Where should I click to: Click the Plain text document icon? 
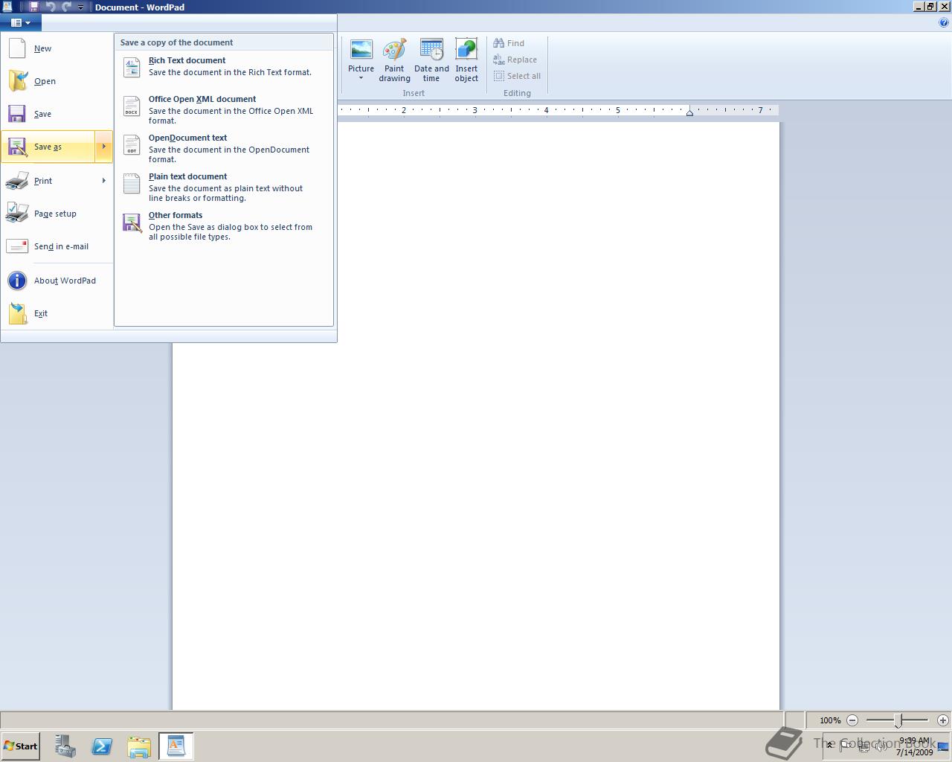132,183
